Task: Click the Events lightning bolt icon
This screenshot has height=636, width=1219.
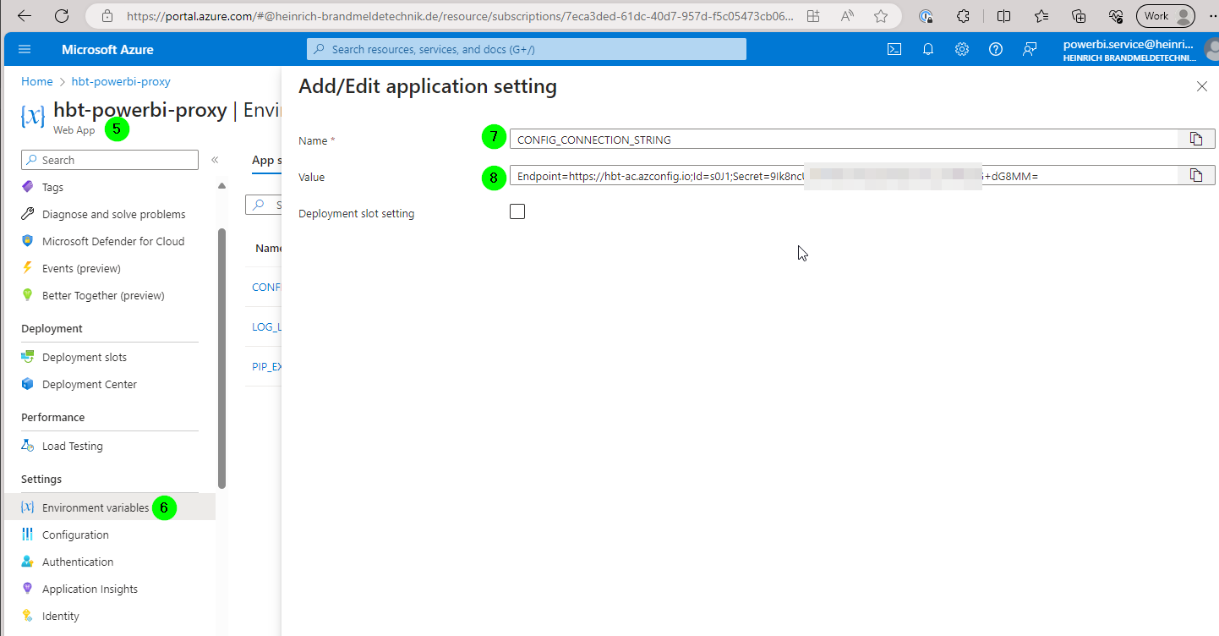Action: pyautogui.click(x=27, y=268)
